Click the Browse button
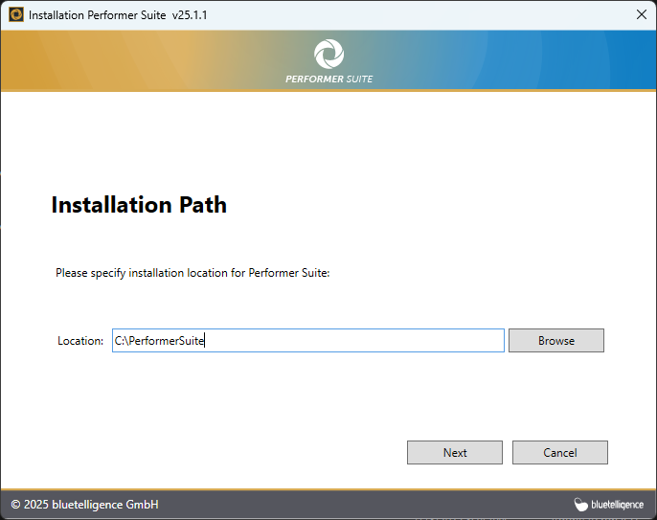The image size is (657, 520). click(555, 341)
